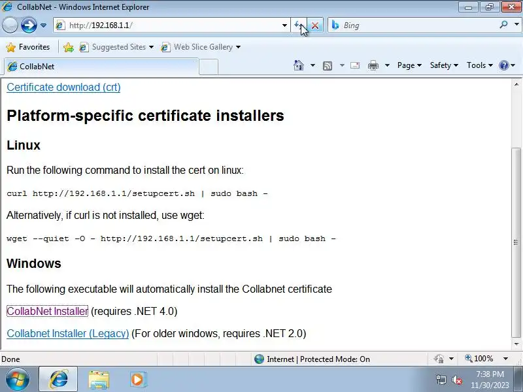The width and height of the screenshot is (523, 392).
Task: Click the curl setupcert.sh command text
Action: pos(137,193)
